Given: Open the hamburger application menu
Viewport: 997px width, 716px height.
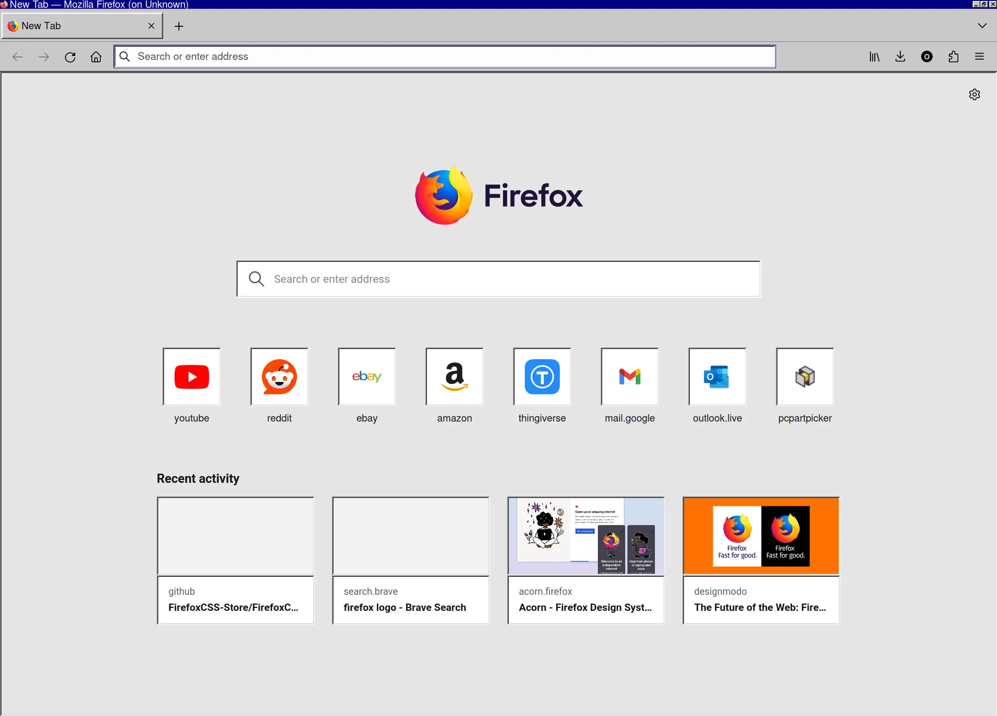Looking at the screenshot, I should coord(979,57).
